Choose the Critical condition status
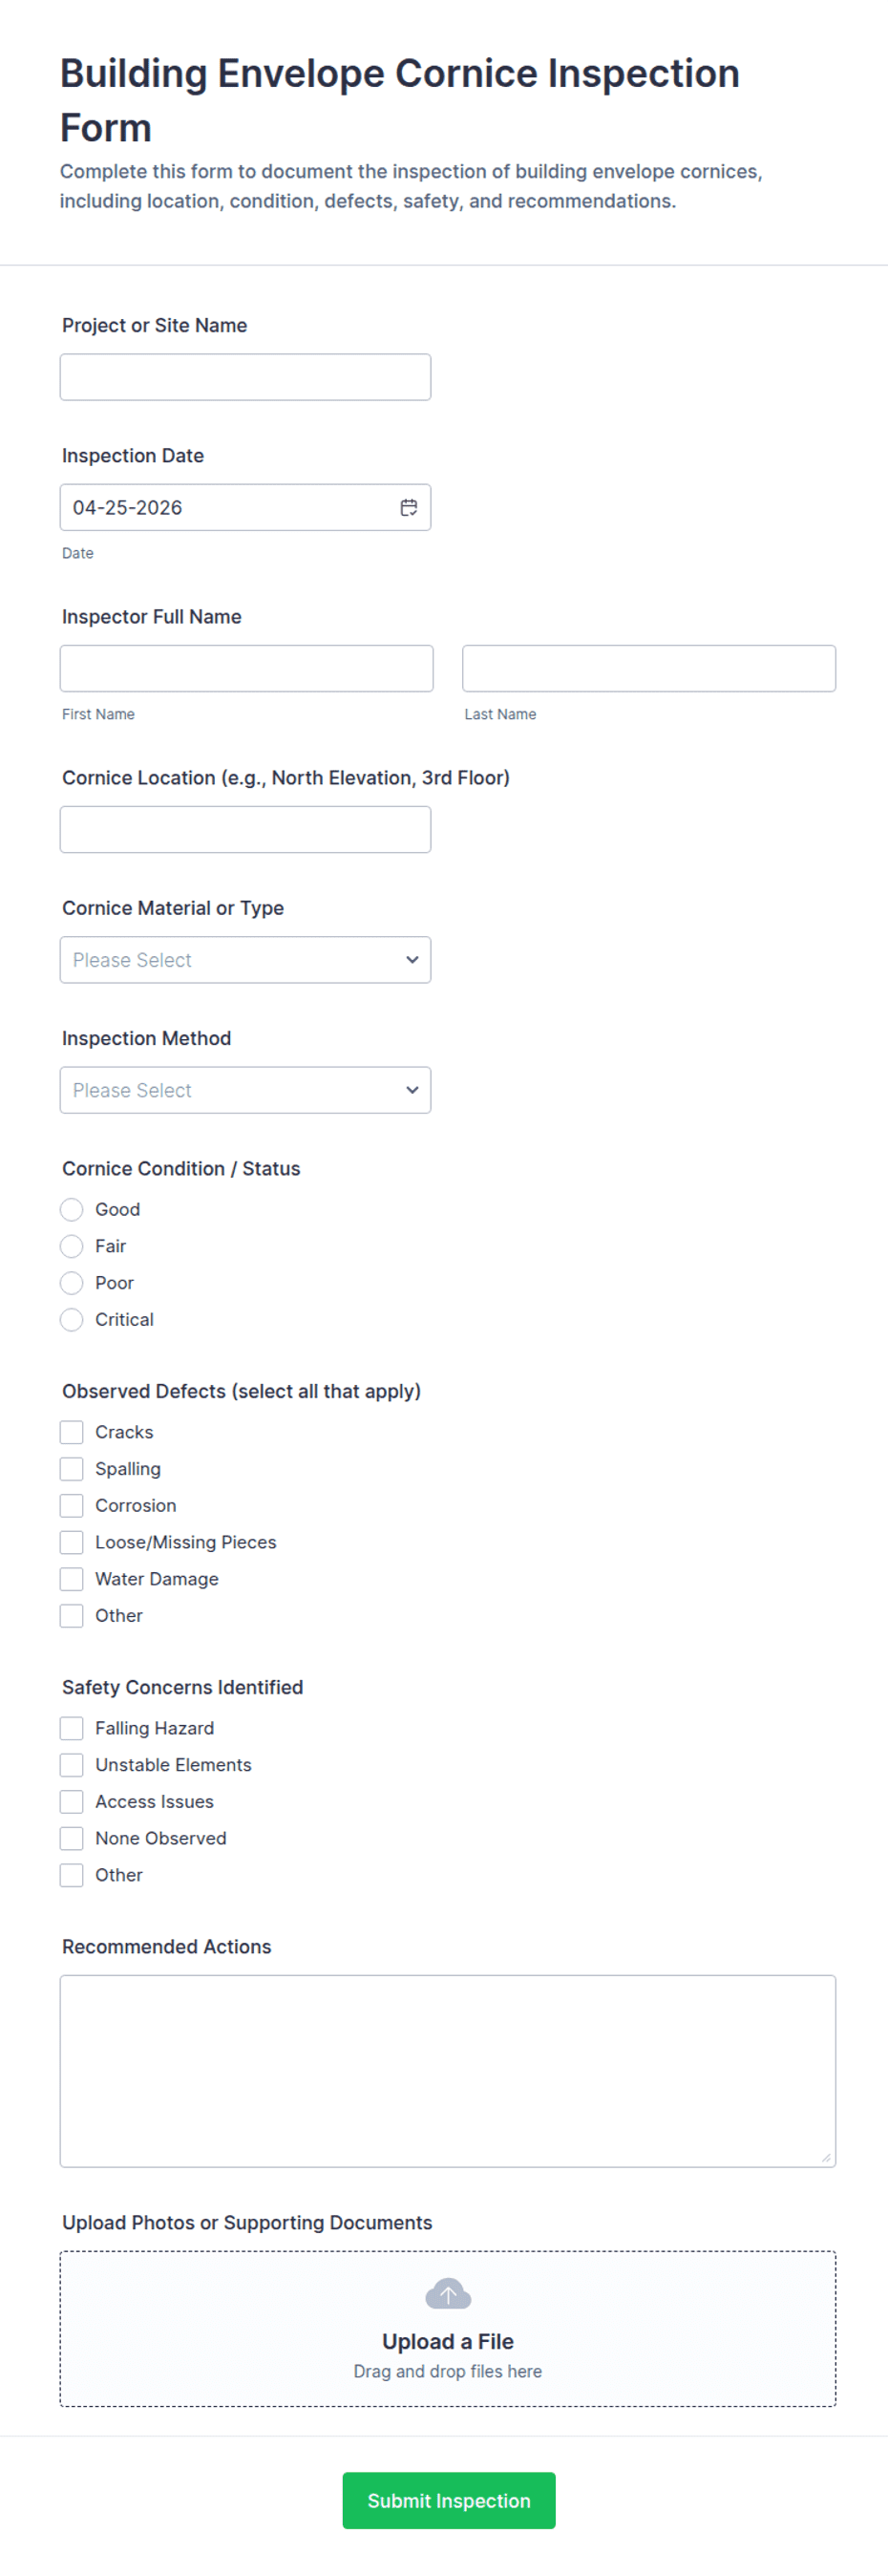 [x=71, y=1319]
